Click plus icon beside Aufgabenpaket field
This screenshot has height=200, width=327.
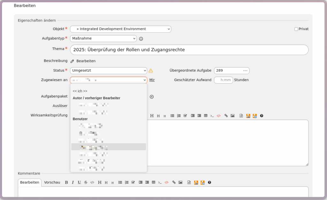click(152, 97)
